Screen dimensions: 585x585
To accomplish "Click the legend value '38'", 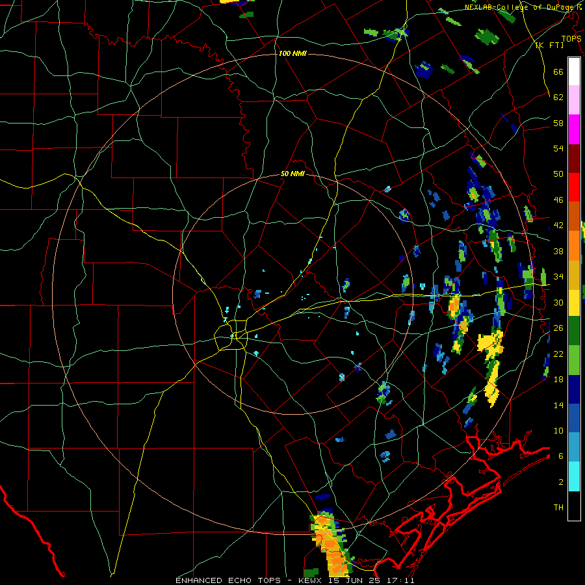I will click(558, 251).
